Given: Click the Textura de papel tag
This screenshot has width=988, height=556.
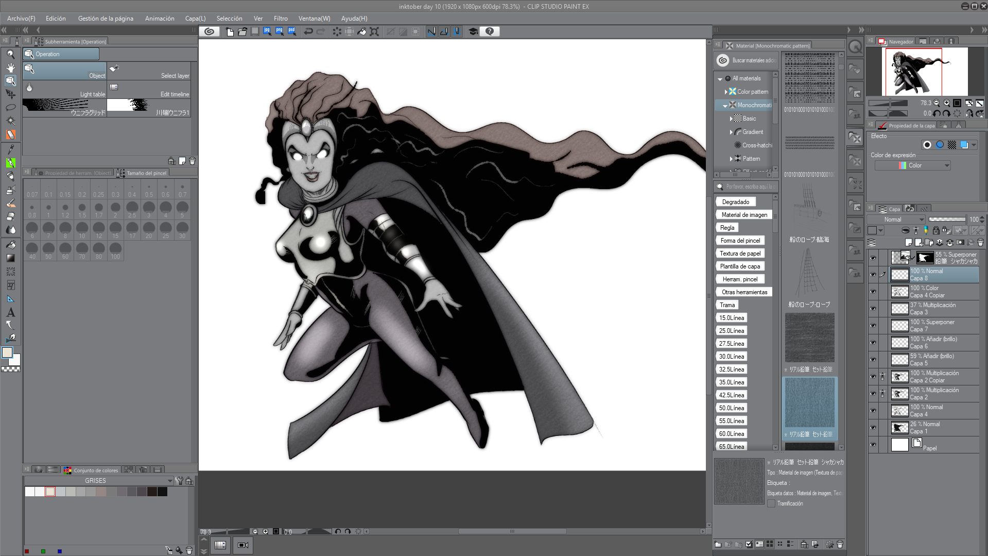Looking at the screenshot, I should point(740,254).
